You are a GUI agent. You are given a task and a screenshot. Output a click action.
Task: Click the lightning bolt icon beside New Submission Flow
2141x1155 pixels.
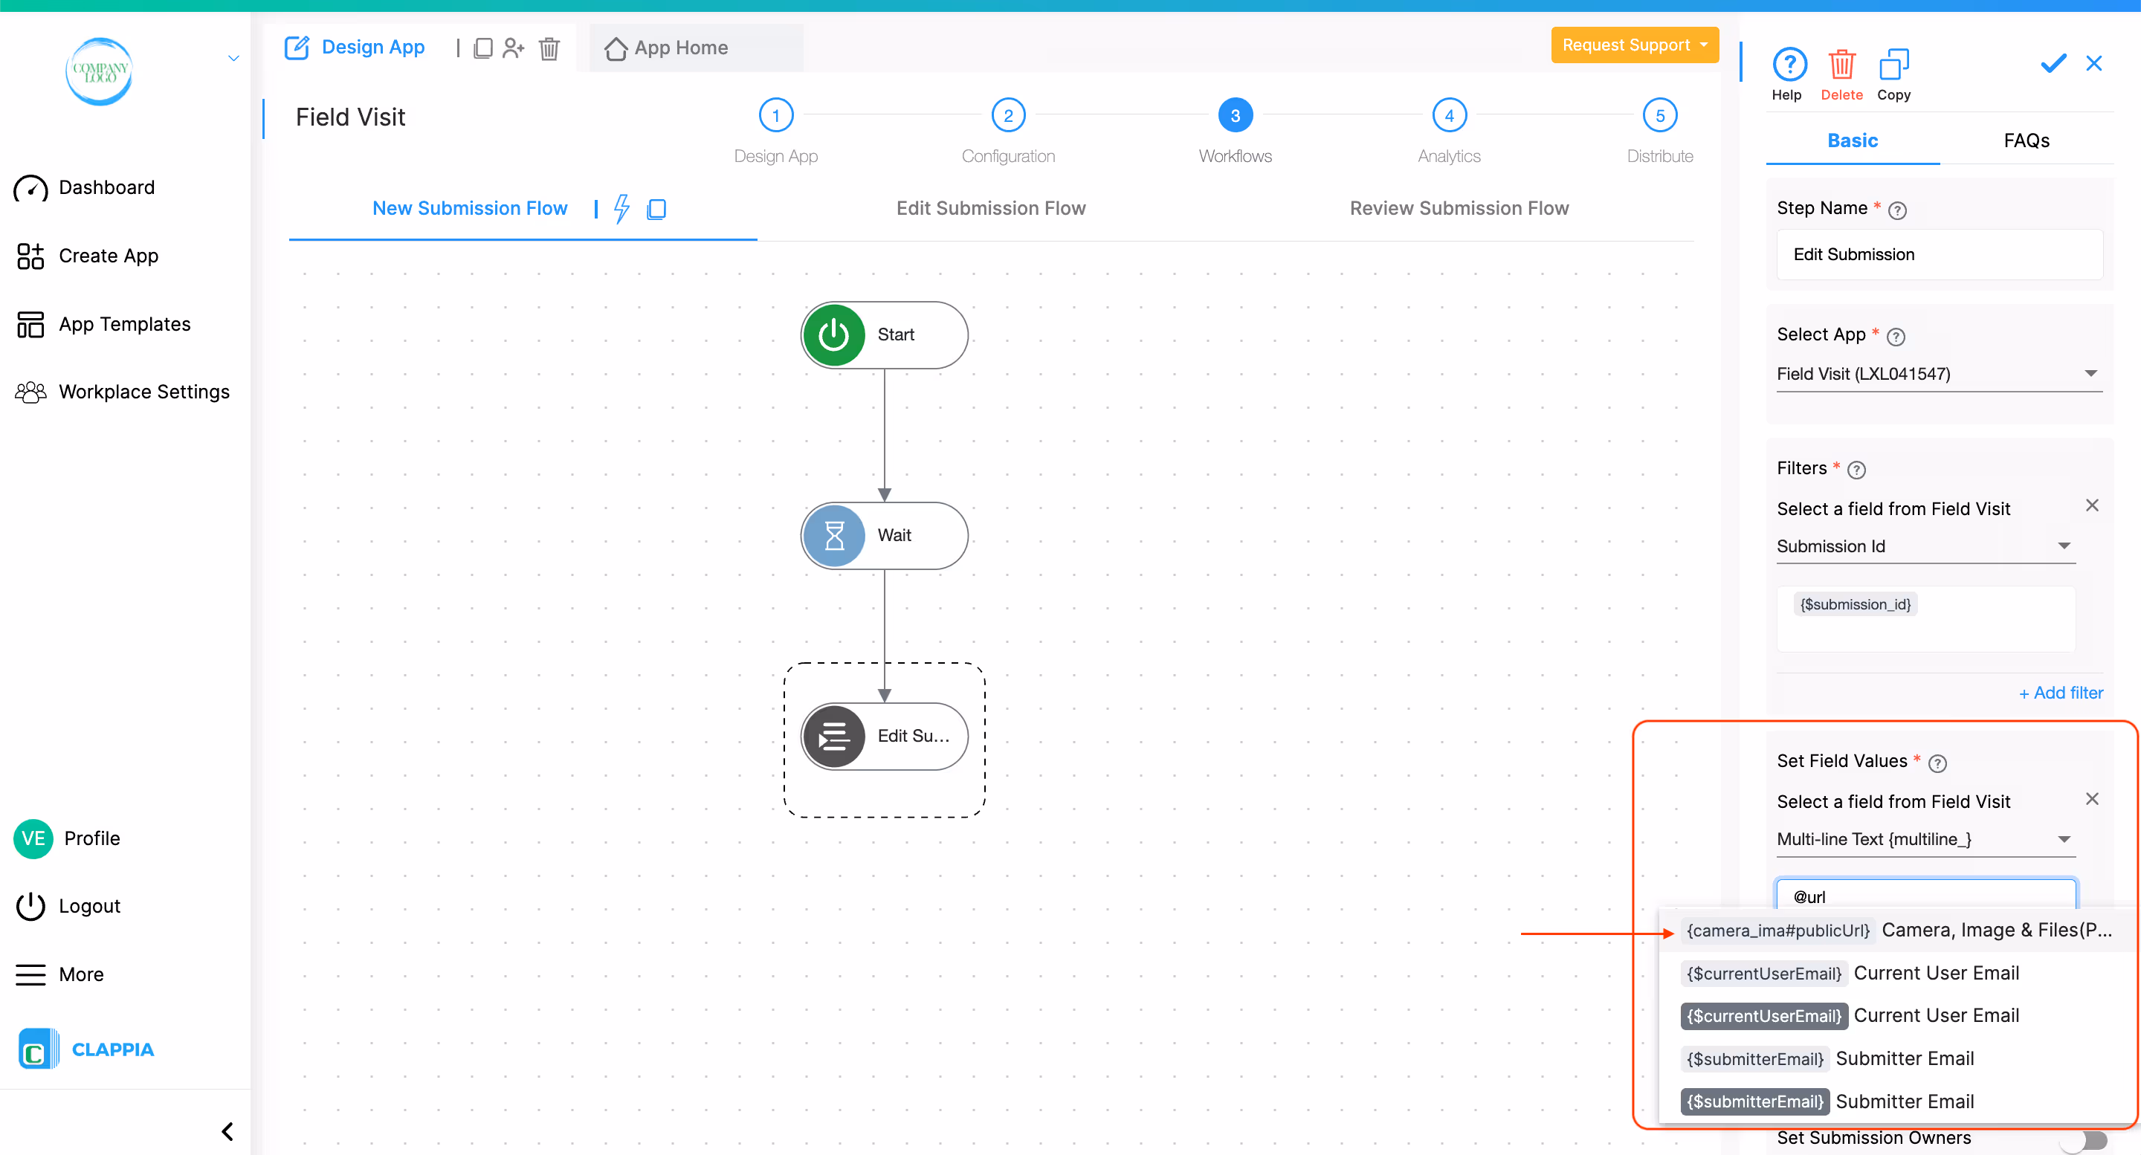[x=621, y=209]
